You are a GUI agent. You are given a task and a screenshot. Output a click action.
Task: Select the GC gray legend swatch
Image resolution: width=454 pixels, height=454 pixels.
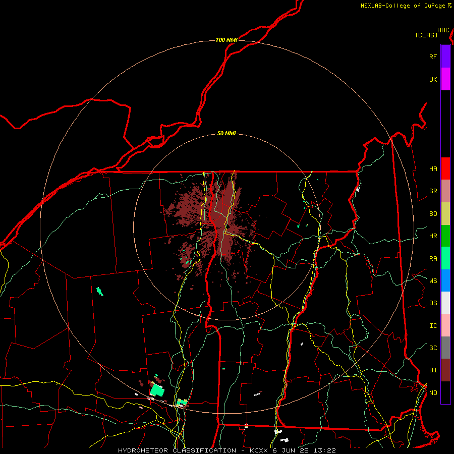[x=445, y=348]
